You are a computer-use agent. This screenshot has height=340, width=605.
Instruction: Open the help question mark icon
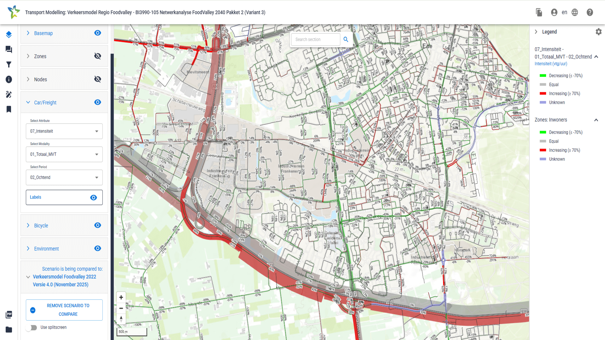pos(590,12)
